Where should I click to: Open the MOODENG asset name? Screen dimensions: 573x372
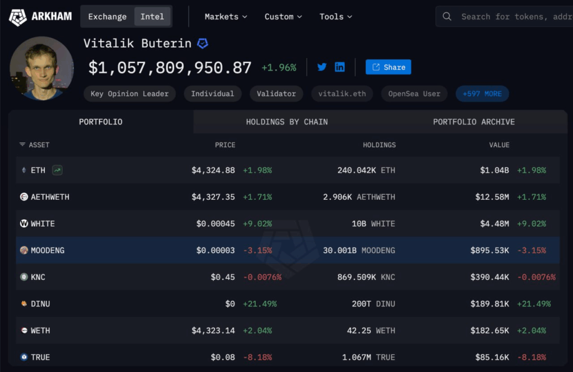[x=48, y=250]
